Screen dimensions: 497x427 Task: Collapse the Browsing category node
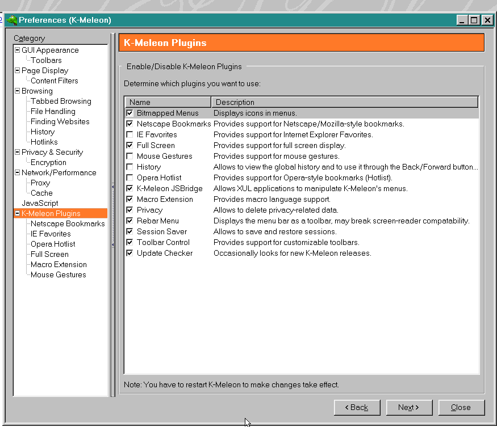17,91
